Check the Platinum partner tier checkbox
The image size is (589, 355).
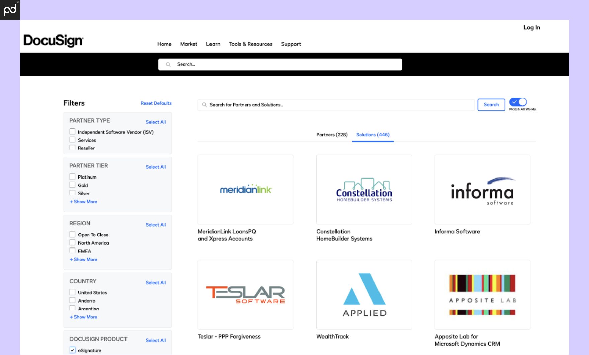72,176
